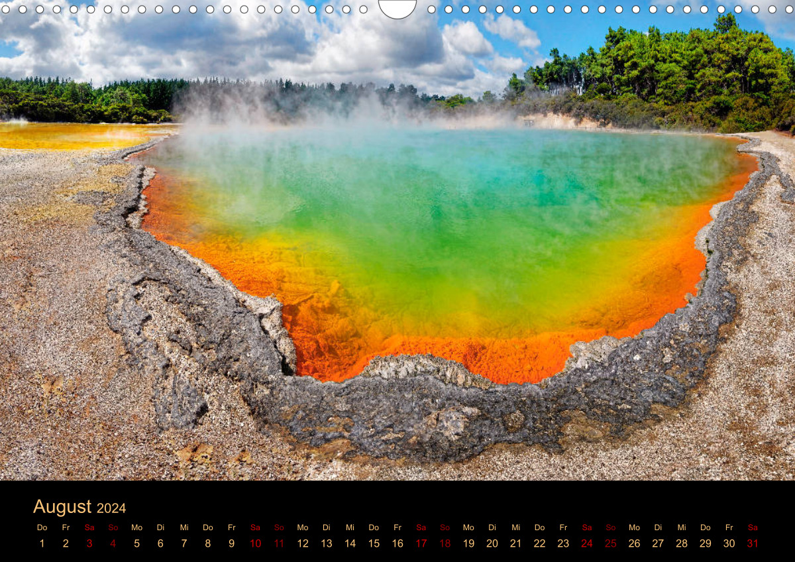Click date 21 in the calendar row
Viewport: 795px width, 562px height.
pyautogui.click(x=515, y=543)
